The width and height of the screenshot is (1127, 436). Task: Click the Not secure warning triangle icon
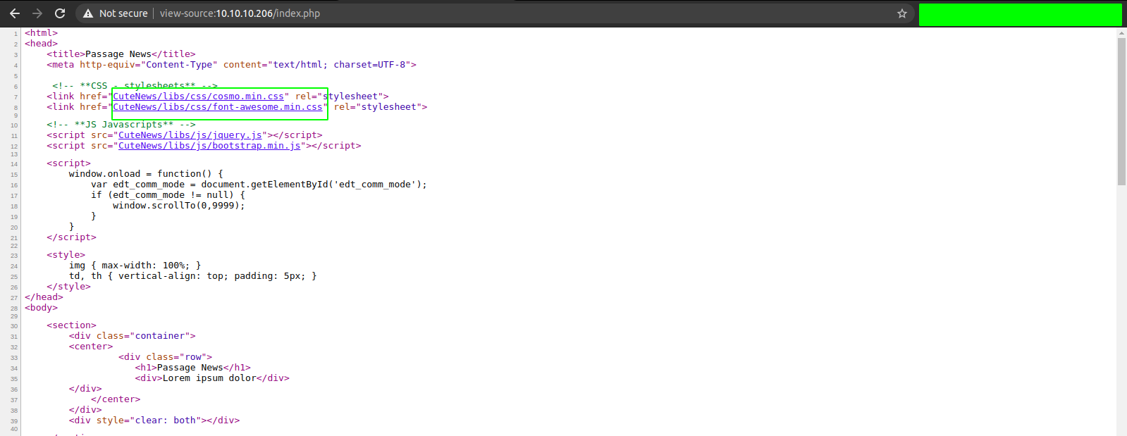pos(88,13)
